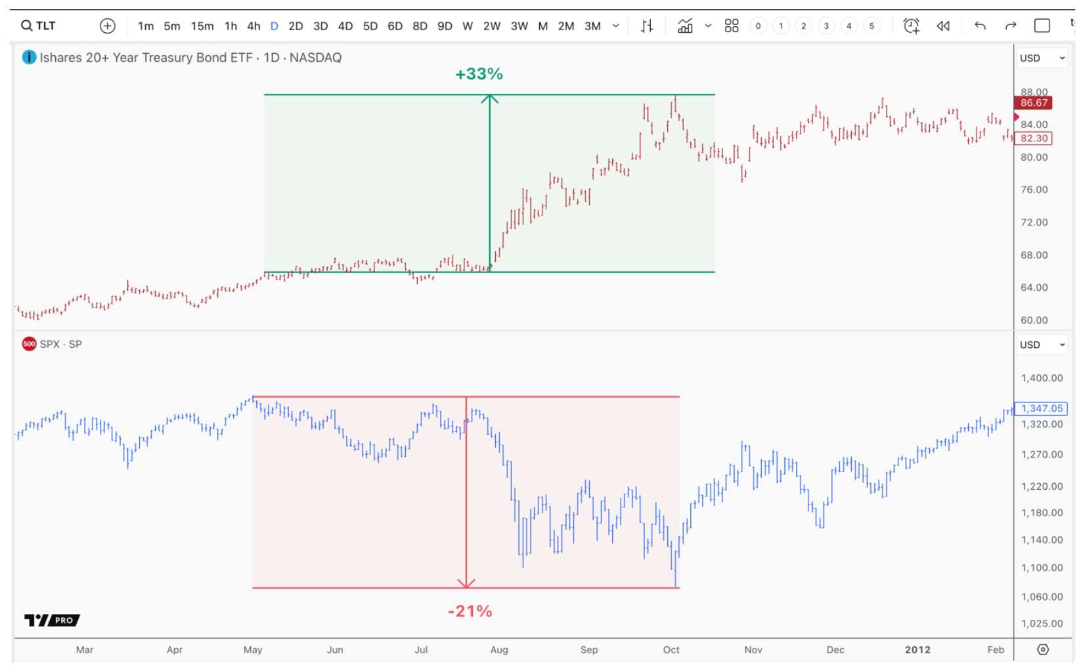Click the 82.30 outlined price label
1081x671 pixels.
[x=1034, y=138]
